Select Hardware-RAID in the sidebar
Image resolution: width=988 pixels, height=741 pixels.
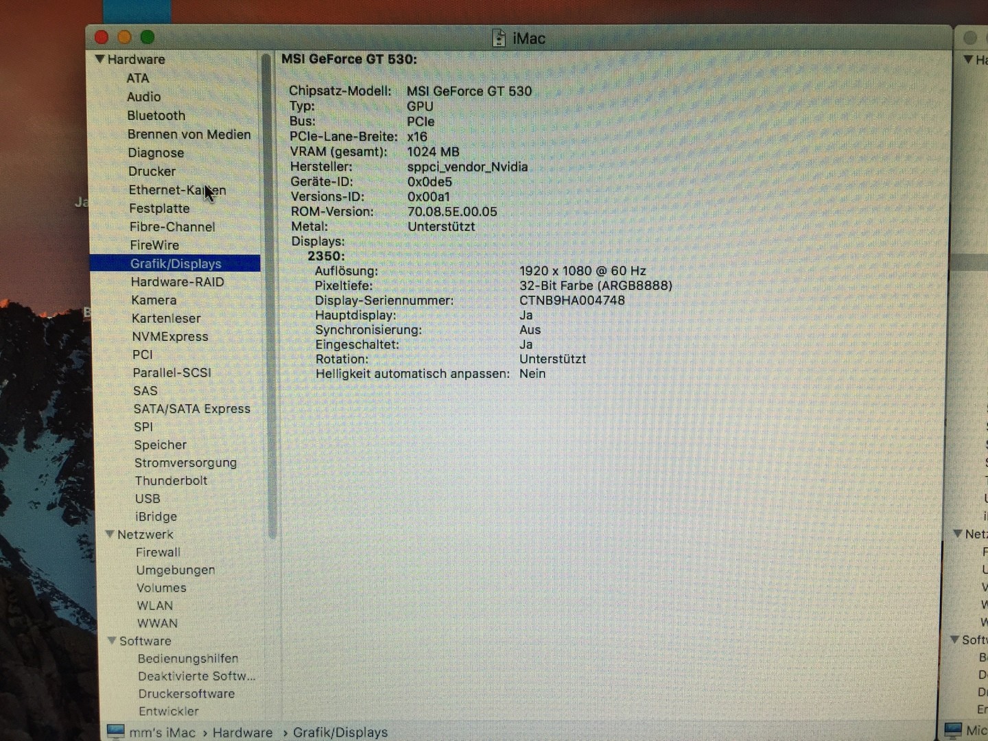177,281
